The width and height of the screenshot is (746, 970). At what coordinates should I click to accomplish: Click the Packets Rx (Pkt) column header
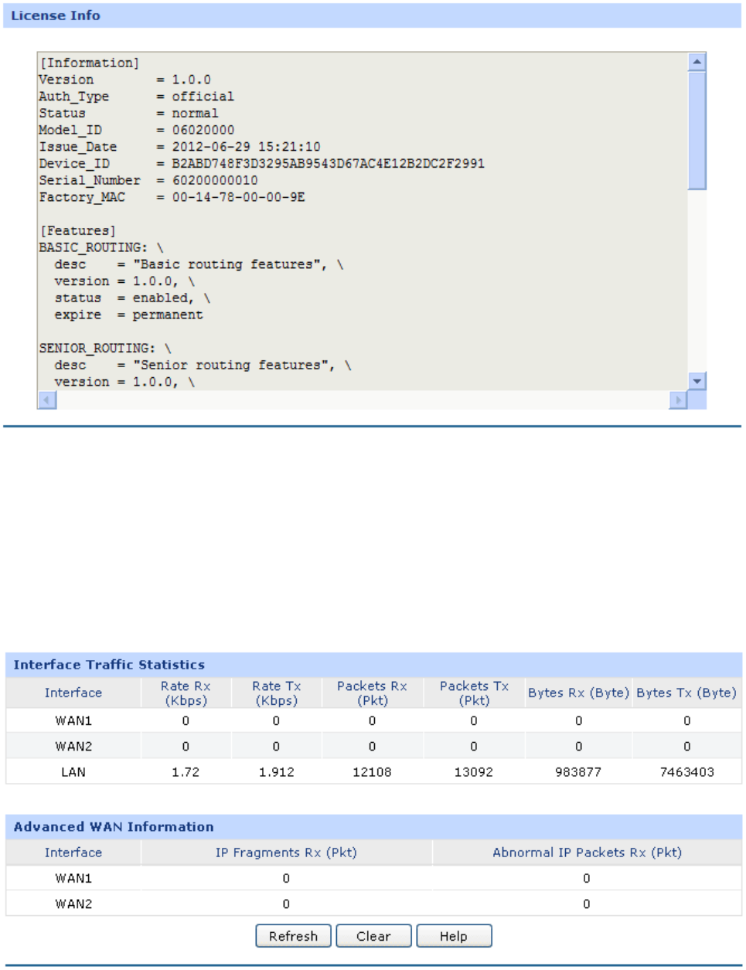tap(372, 693)
